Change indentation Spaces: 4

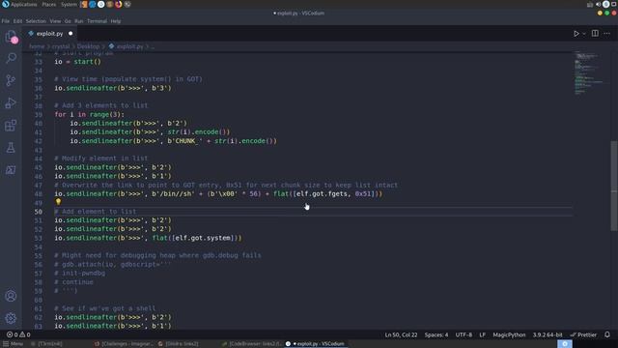[x=436, y=334]
